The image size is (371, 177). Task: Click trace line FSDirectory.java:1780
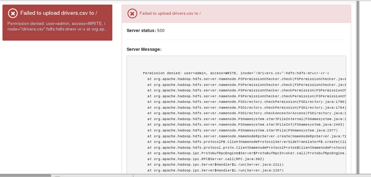click(x=247, y=102)
